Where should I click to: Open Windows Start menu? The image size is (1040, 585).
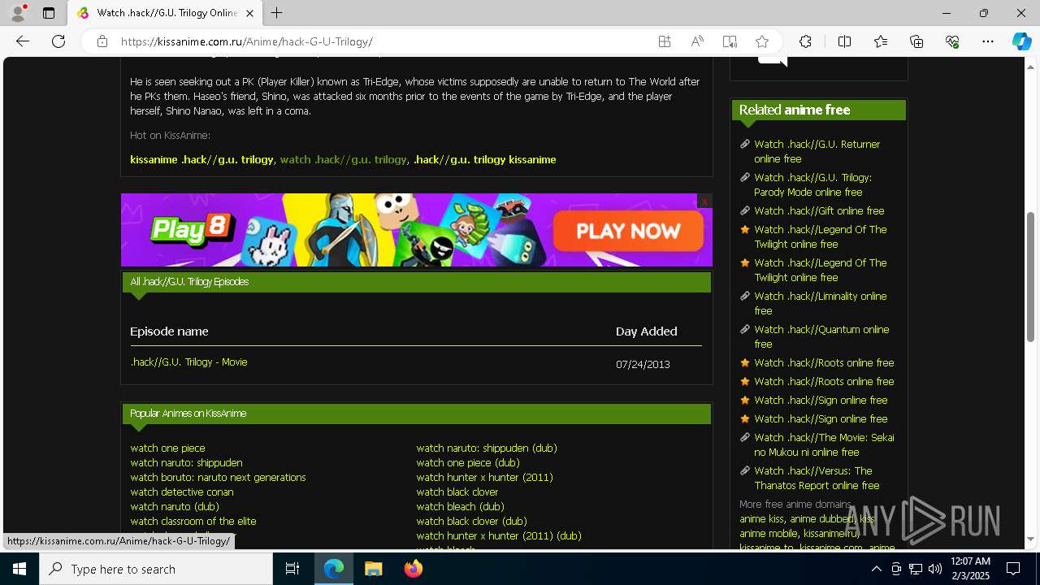(x=19, y=569)
